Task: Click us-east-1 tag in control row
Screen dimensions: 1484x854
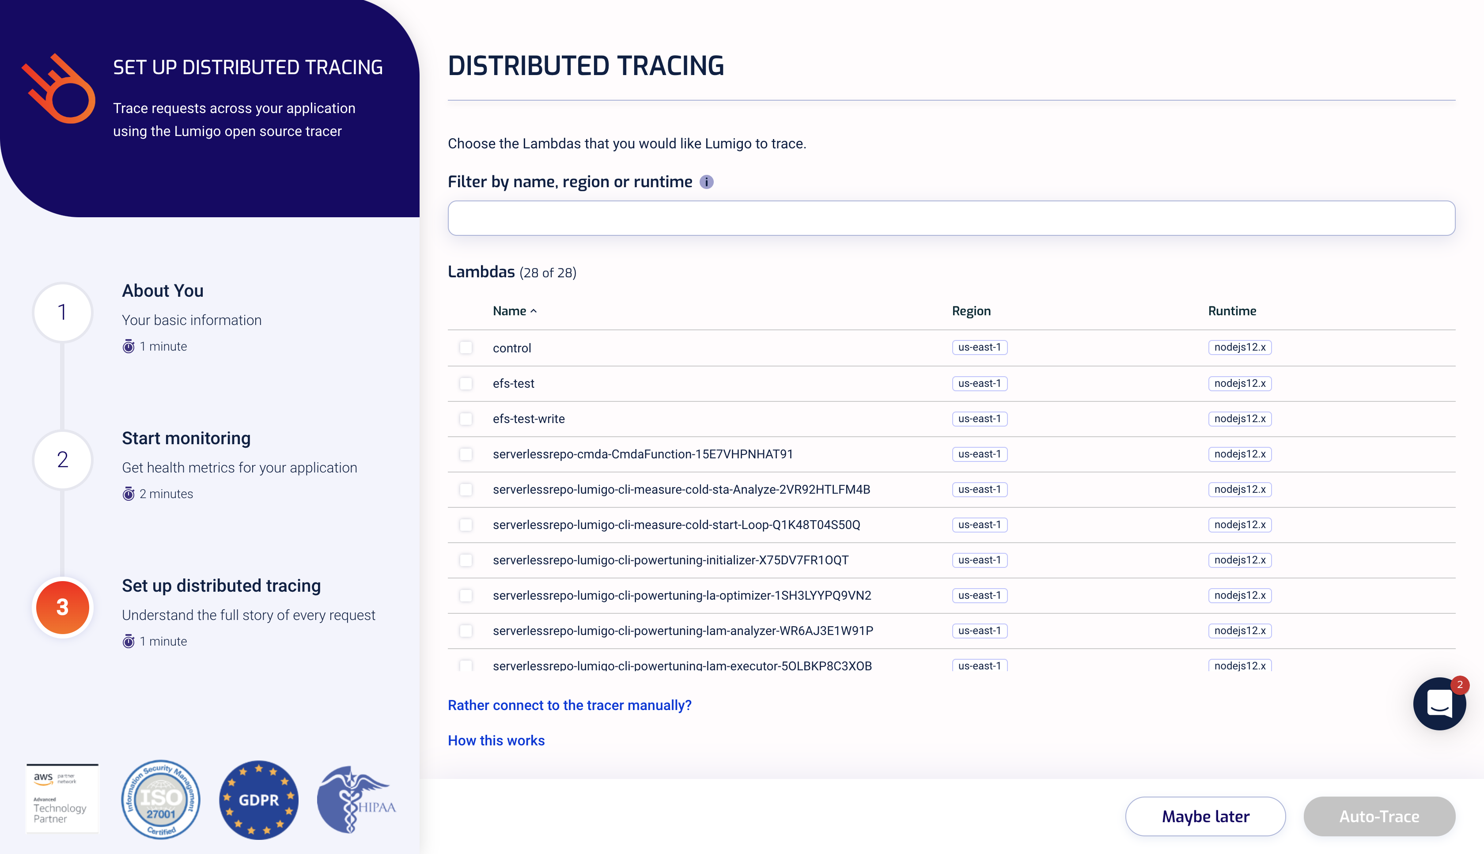Action: [979, 347]
